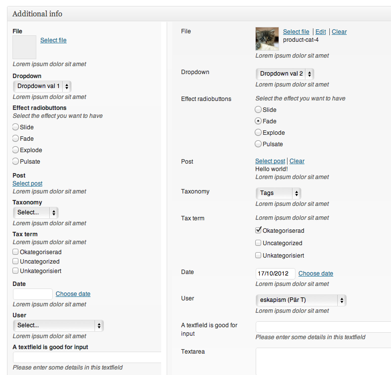The height and width of the screenshot is (375, 391).
Task: Click the Edit link next to file
Action: (x=321, y=32)
